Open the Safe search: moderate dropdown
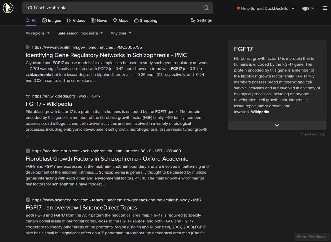 point(80,33)
